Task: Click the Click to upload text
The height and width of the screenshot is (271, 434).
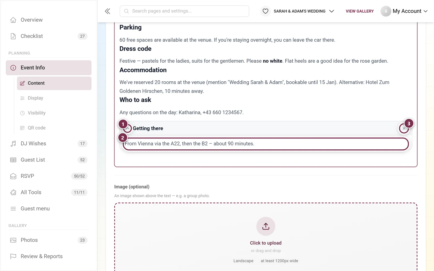Action: (266, 243)
